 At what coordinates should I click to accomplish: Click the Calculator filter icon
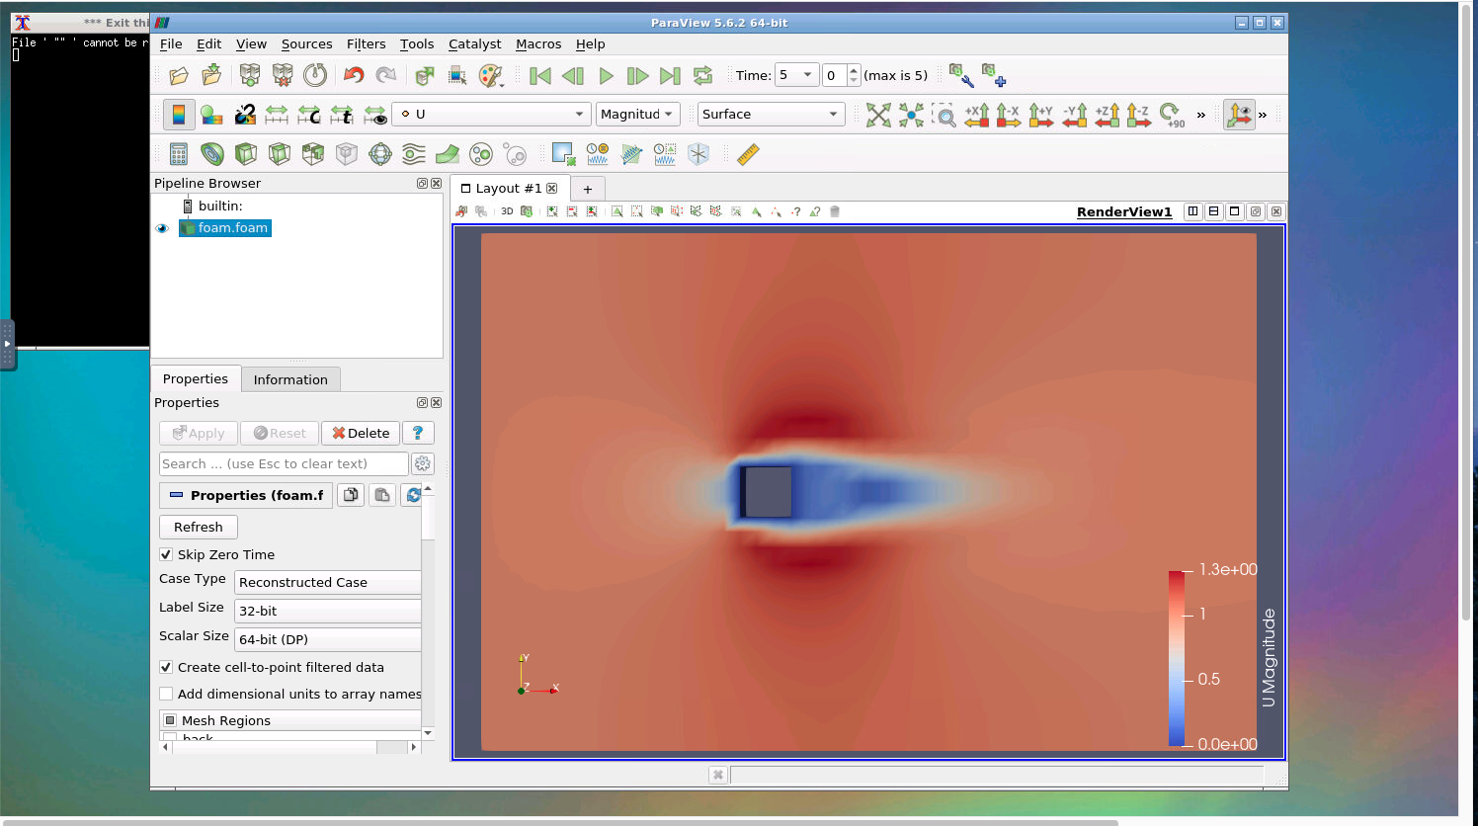[x=179, y=154]
